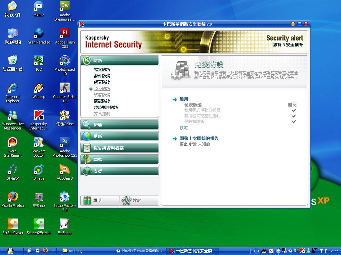
Task: Open the Dr.eye desktop shortcut
Action: coord(39,172)
